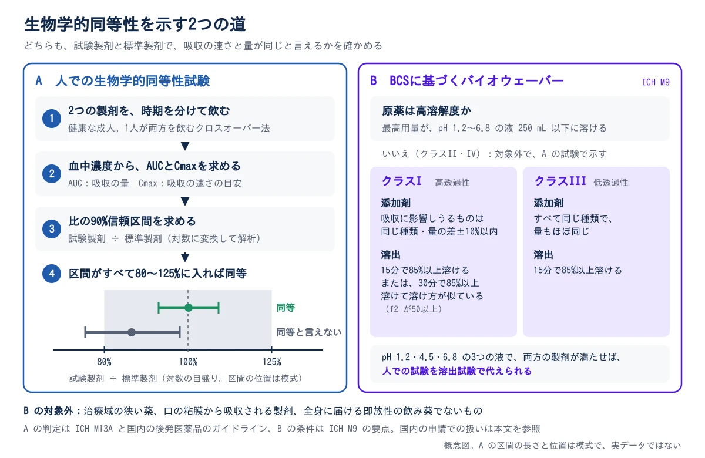Click the line 健康な成人。1人が両方を飲むクロスオーバー法
The width and height of the screenshot is (705, 458).
coord(169,127)
